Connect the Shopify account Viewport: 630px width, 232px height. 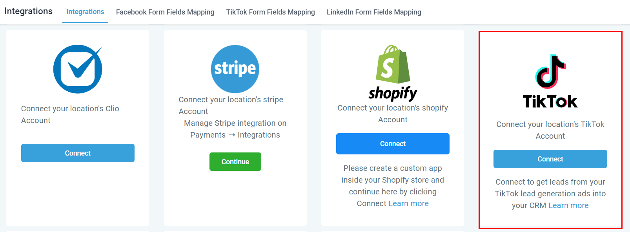(393, 144)
